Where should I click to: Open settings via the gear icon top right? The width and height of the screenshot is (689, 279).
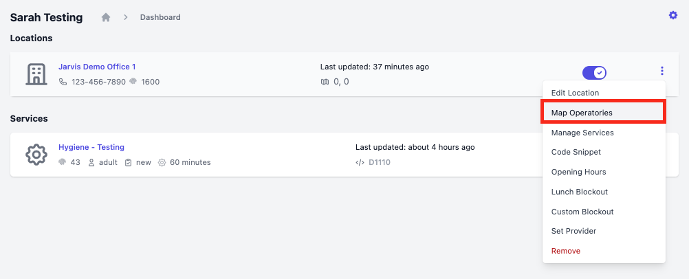672,15
